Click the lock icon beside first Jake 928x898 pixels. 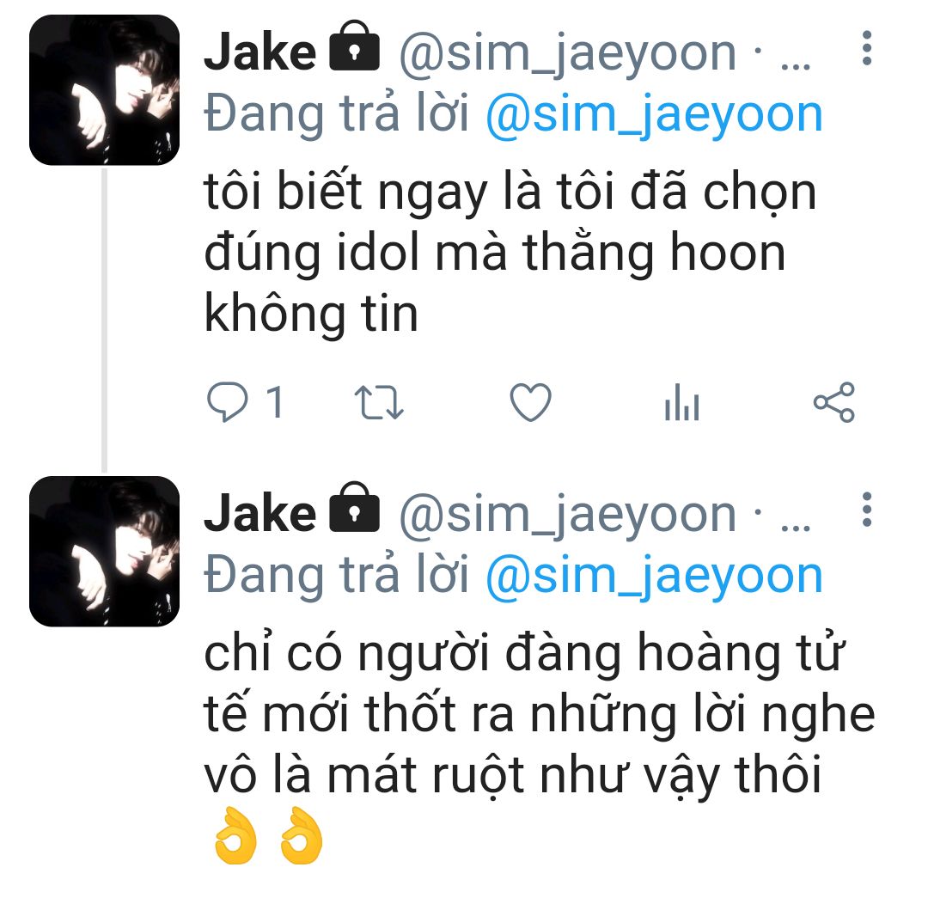pyautogui.click(x=354, y=46)
